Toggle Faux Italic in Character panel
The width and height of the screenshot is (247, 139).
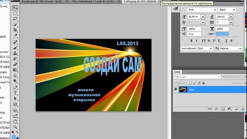(196, 41)
